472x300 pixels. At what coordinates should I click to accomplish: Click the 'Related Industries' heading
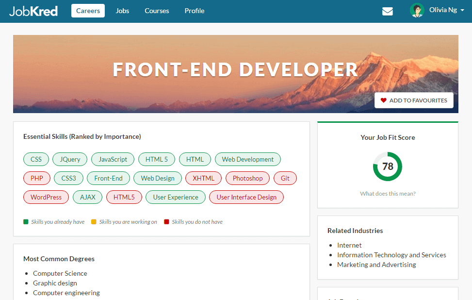point(355,231)
